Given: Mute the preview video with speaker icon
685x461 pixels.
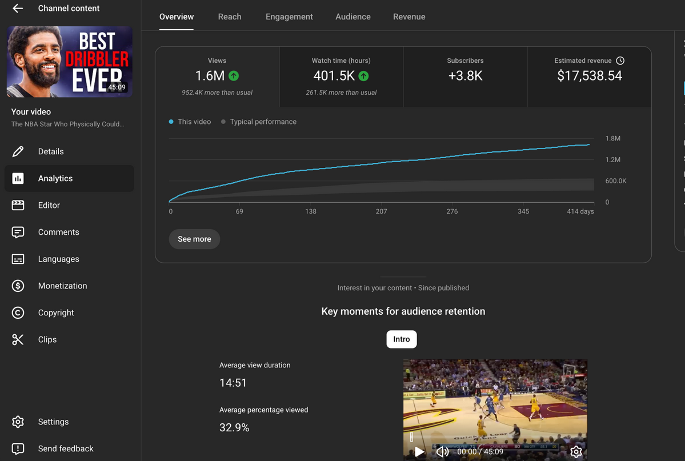Looking at the screenshot, I should point(442,451).
